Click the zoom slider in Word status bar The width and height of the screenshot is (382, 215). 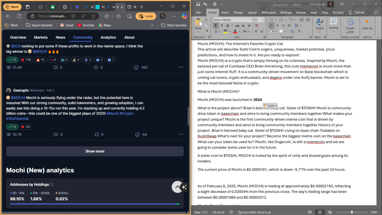click(351, 212)
